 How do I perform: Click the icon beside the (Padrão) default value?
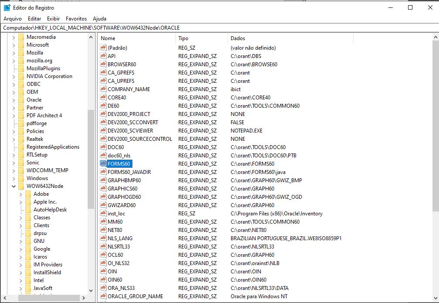pyautogui.click(x=103, y=48)
